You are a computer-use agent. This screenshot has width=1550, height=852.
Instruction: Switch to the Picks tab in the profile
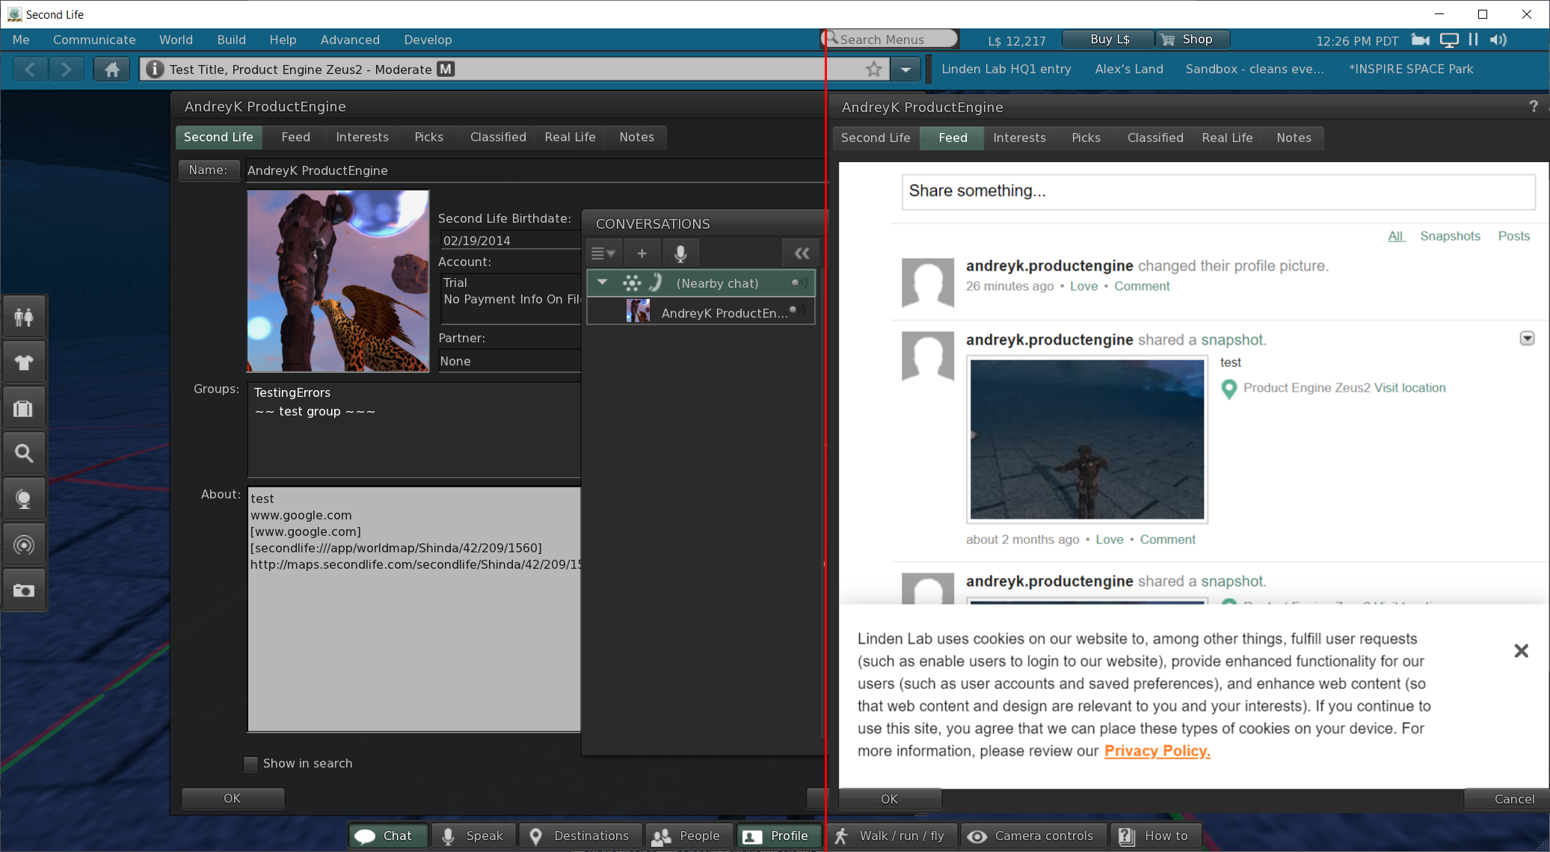coord(428,137)
